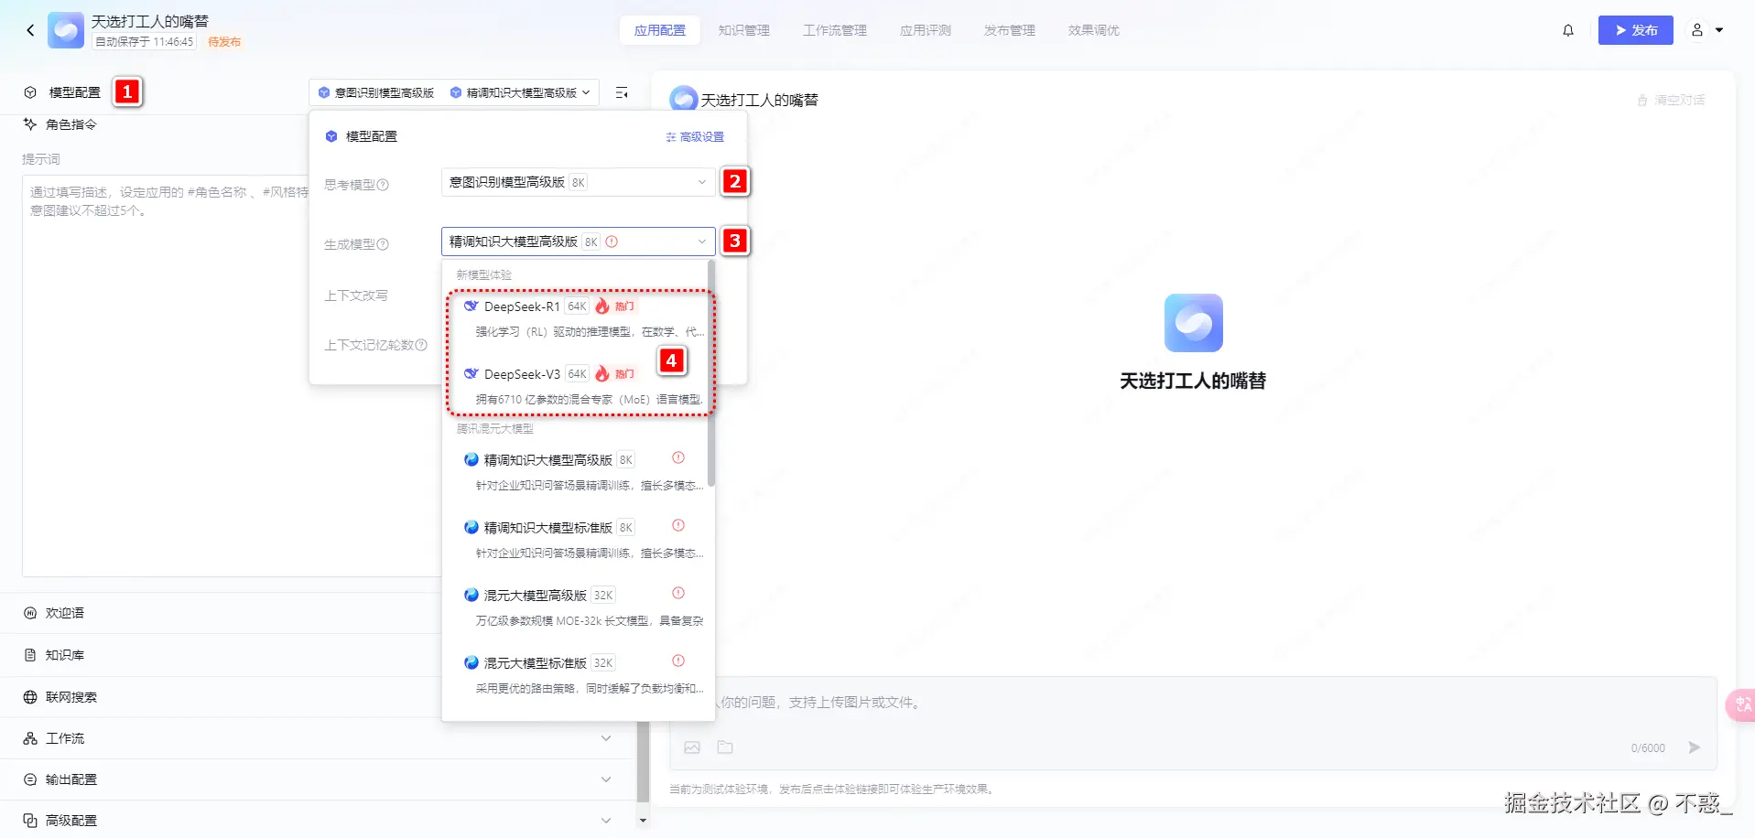Click 清空对话 to clear the chat
1755x838 pixels.
(x=1672, y=100)
